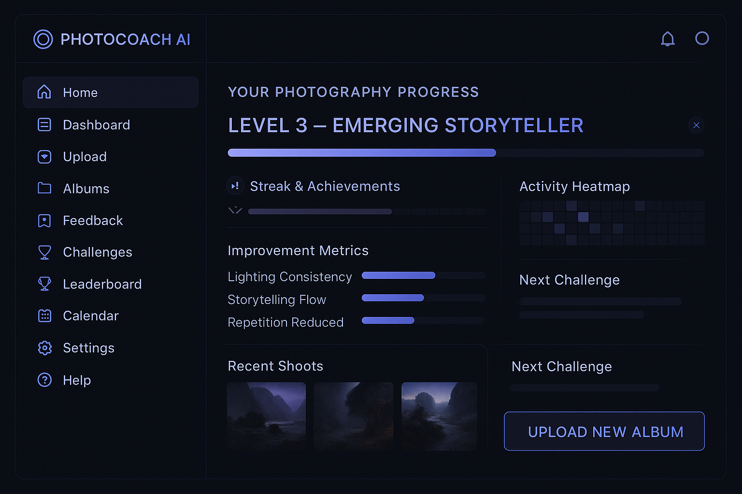Open the first Recent Shoots thumbnail
Screen dimensions: 742x494
coord(266,416)
